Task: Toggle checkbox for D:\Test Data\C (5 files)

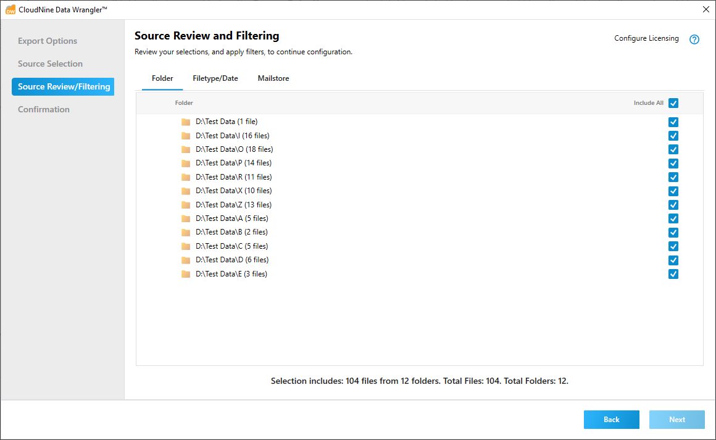Action: 673,246
